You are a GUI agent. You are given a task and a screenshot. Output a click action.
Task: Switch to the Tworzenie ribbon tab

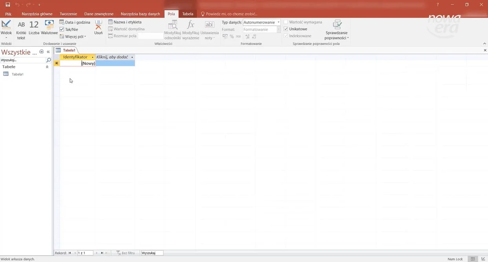(68, 14)
